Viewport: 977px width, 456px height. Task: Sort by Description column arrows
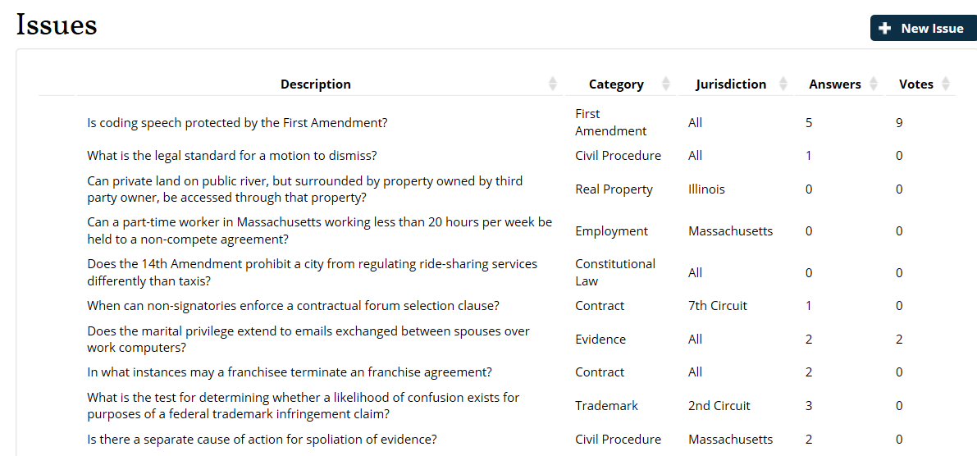click(553, 84)
